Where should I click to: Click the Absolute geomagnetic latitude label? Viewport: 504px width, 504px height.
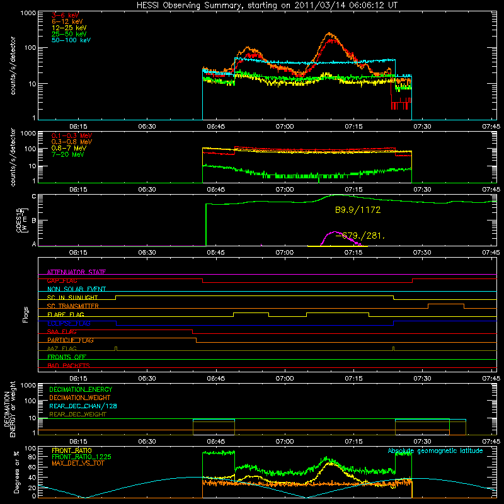click(x=435, y=451)
